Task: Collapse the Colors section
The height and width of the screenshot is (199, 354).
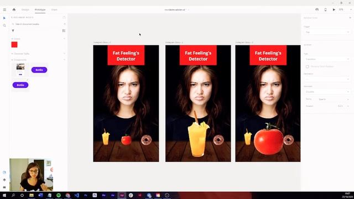Action: pyautogui.click(x=12, y=39)
